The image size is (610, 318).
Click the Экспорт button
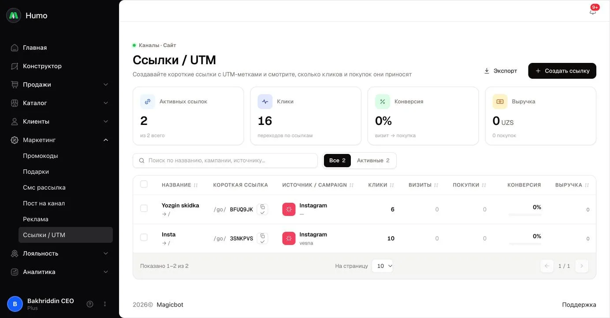pyautogui.click(x=500, y=71)
